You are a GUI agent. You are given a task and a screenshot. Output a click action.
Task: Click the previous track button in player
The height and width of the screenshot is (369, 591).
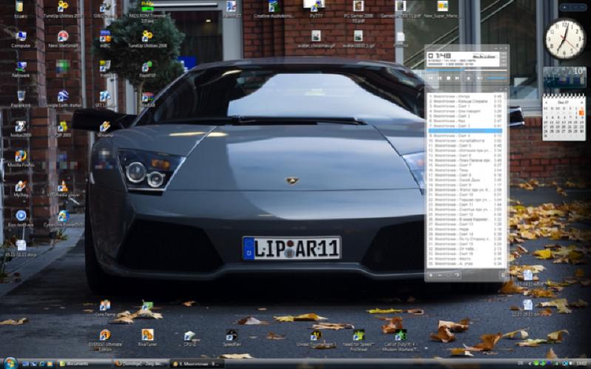point(430,78)
